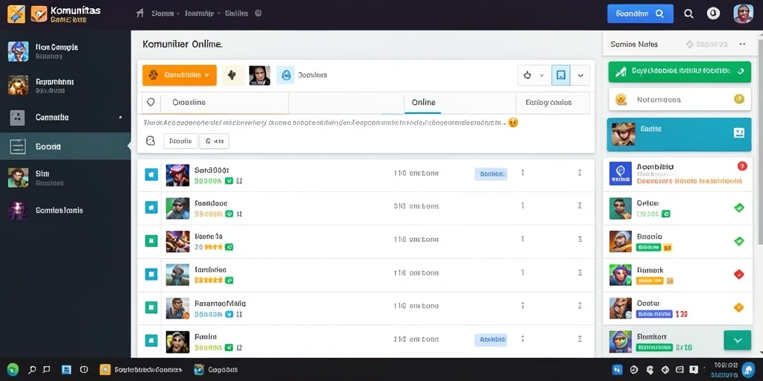
Task: Click the magnifier search icon in header
Action: tap(688, 13)
